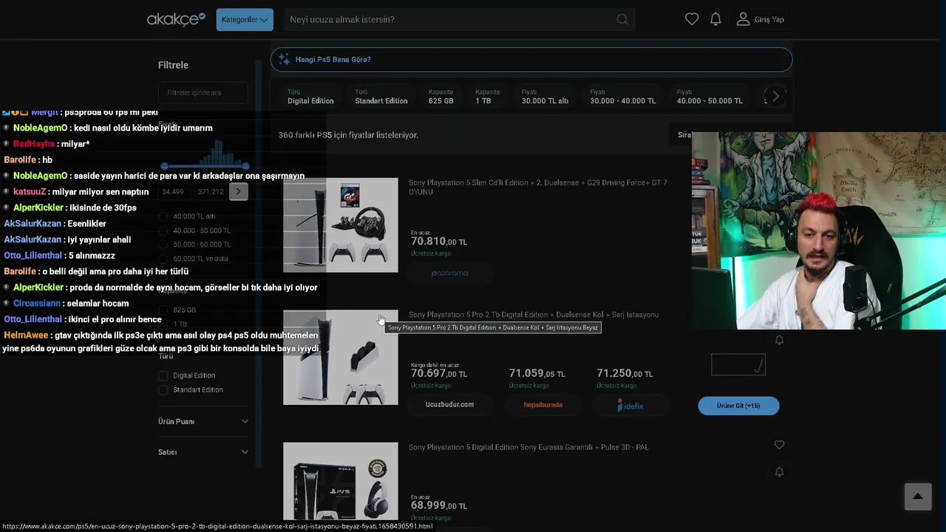Click the 70.697,00 TL price

click(439, 374)
